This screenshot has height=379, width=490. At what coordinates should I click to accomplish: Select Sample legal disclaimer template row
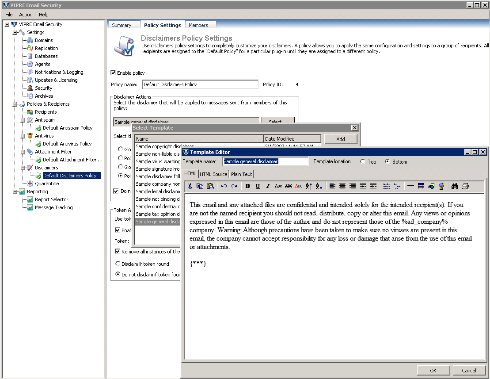157,191
